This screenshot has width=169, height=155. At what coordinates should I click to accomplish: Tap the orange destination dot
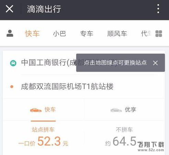tap(12, 86)
